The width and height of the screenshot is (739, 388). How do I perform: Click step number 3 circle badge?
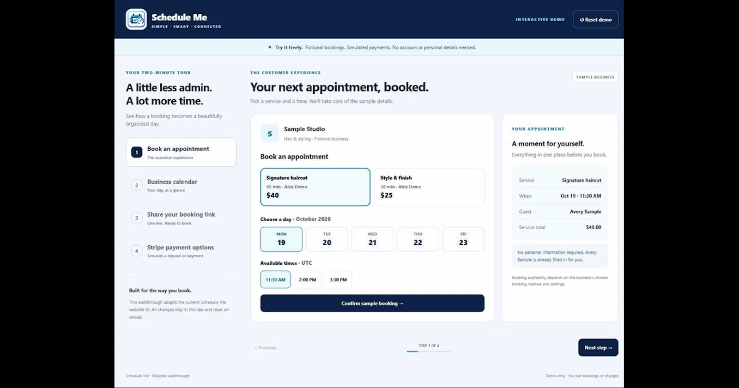(x=137, y=218)
